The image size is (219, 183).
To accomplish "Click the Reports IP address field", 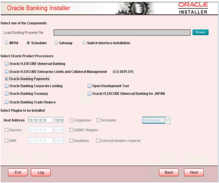I will pyautogui.click(x=40, y=130).
